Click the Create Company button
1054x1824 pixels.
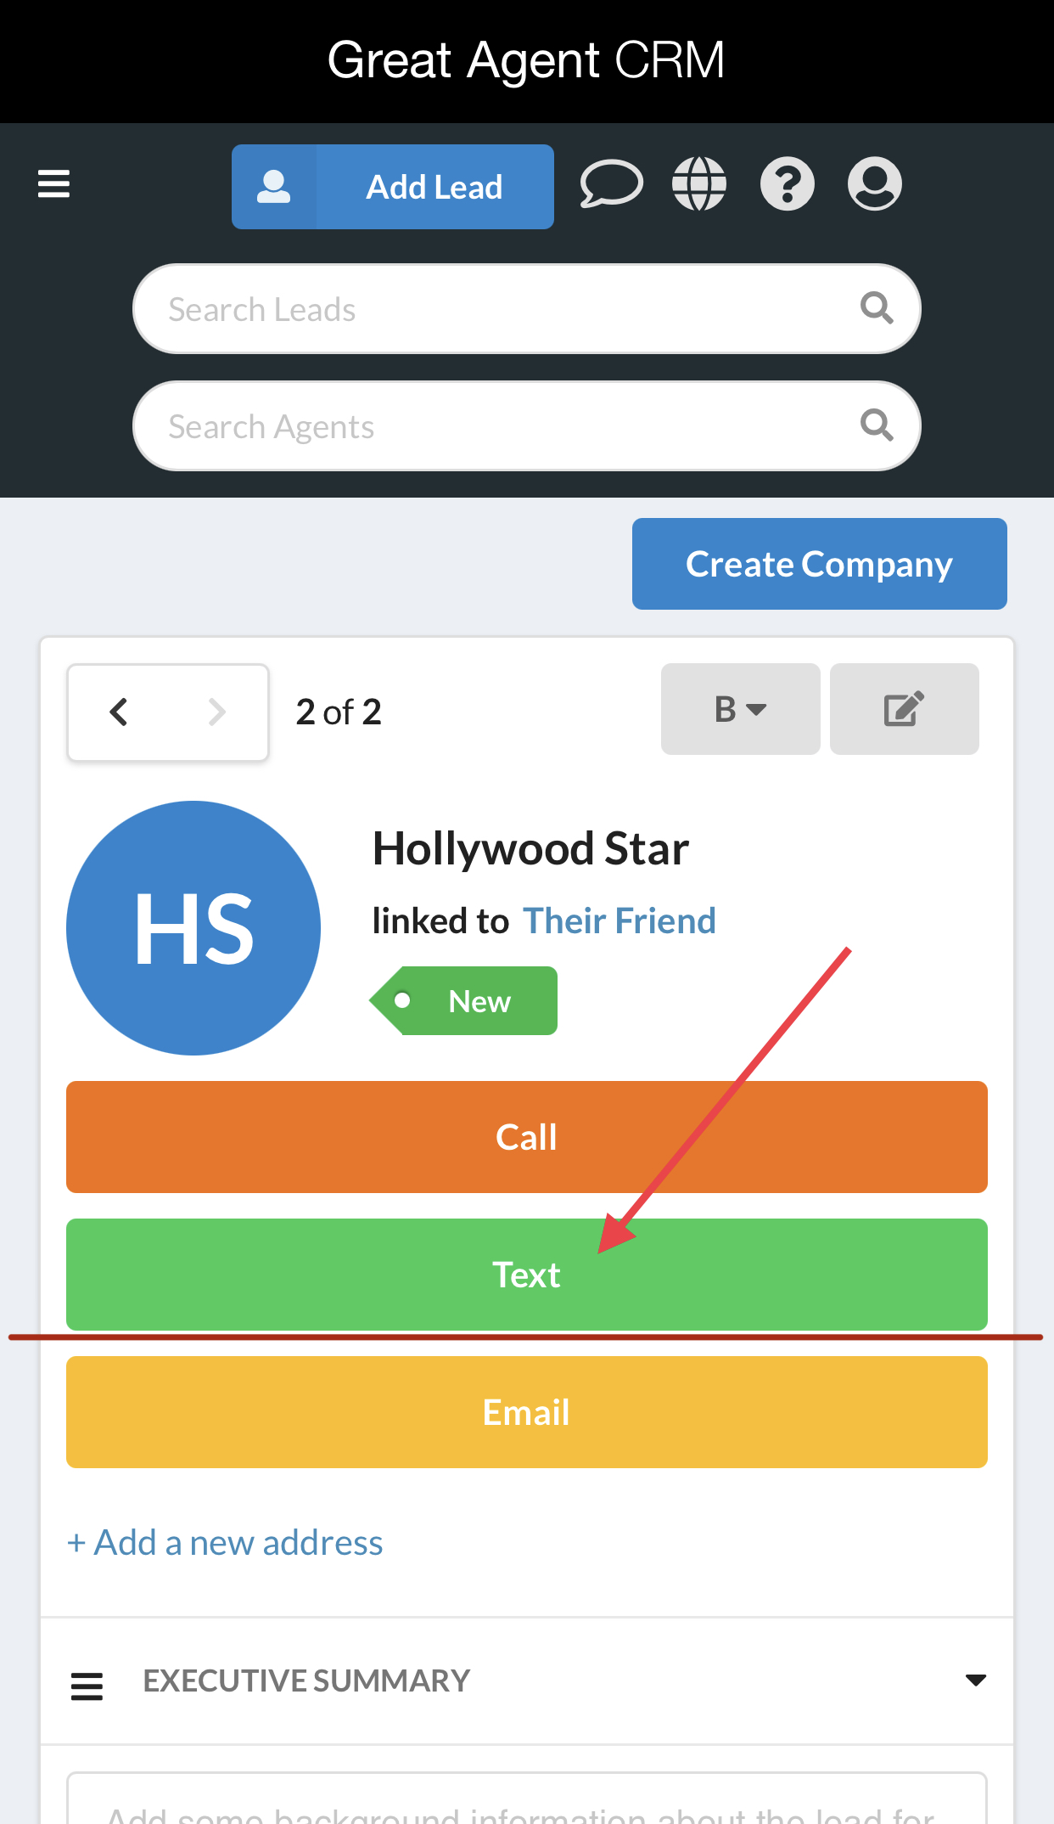pos(819,564)
